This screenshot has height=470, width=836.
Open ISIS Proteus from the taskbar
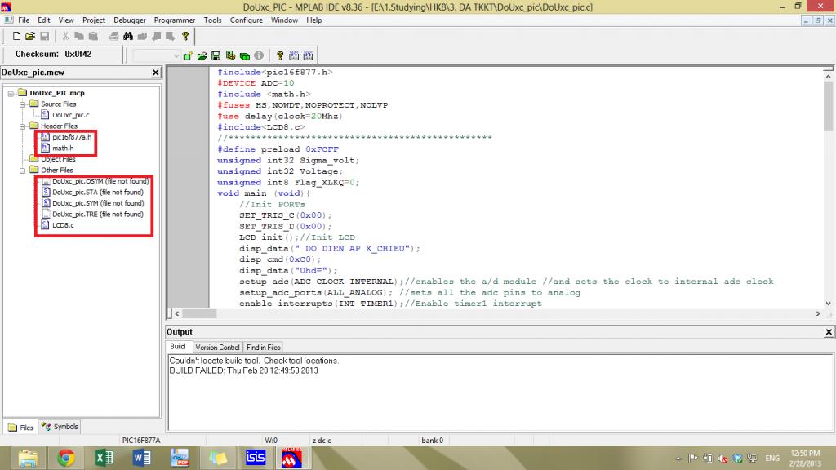[256, 457]
